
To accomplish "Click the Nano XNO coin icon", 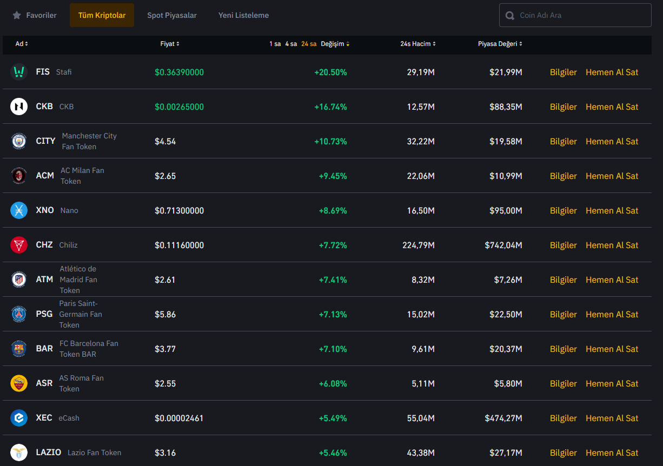I will tap(19, 210).
